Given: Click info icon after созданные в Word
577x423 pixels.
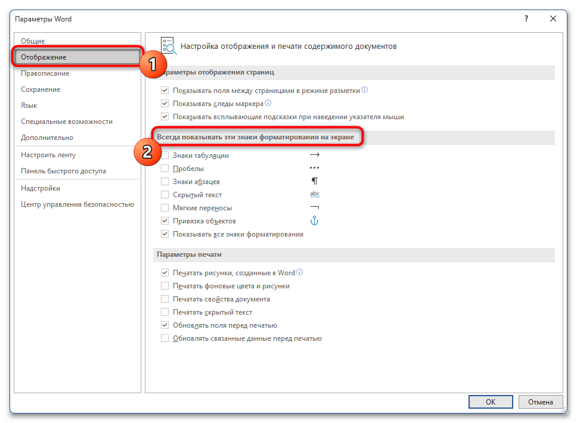Looking at the screenshot, I should [300, 272].
